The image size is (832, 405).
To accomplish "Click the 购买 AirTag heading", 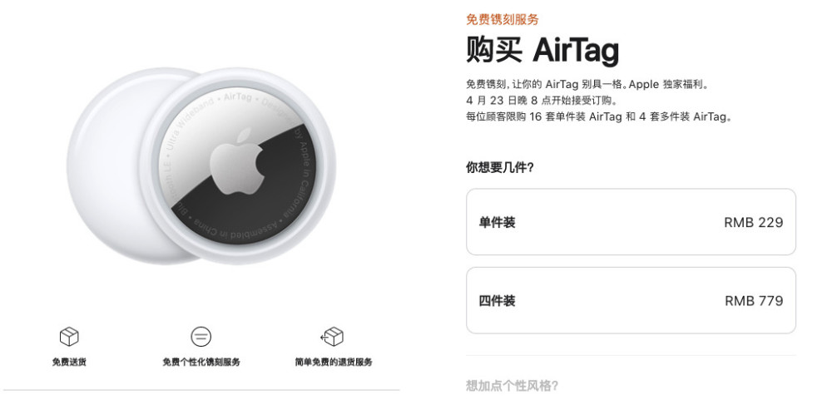I will (x=542, y=52).
